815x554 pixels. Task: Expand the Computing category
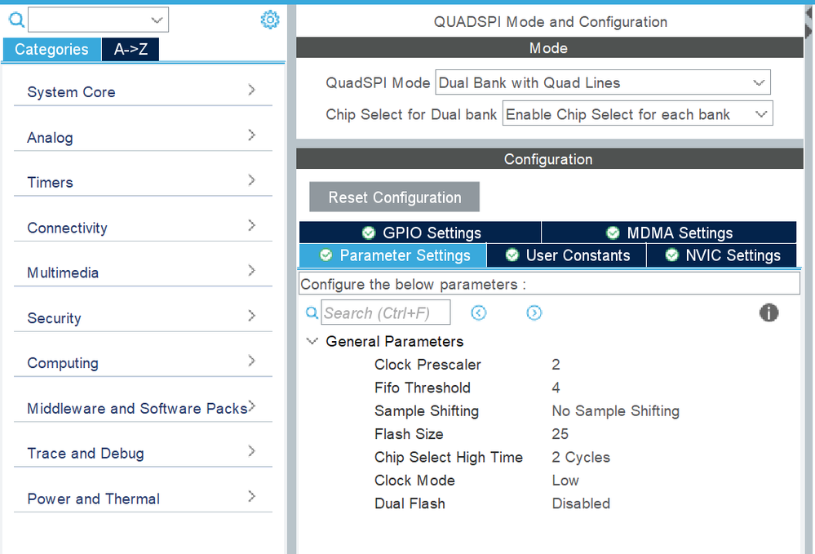tap(143, 363)
